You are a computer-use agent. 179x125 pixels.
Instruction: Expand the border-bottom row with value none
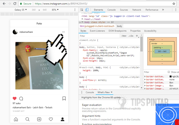[x=145, y=80]
